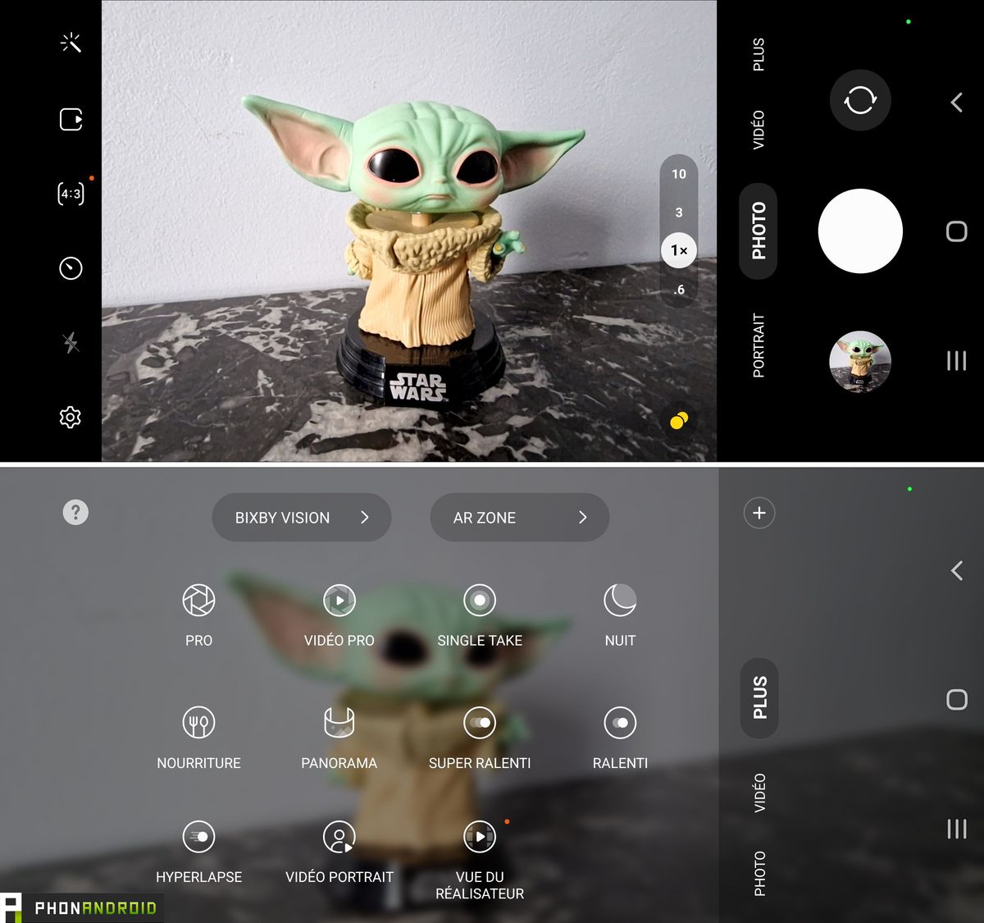This screenshot has height=923, width=984.
Task: Select the NUIT night mode icon
Action: [620, 601]
